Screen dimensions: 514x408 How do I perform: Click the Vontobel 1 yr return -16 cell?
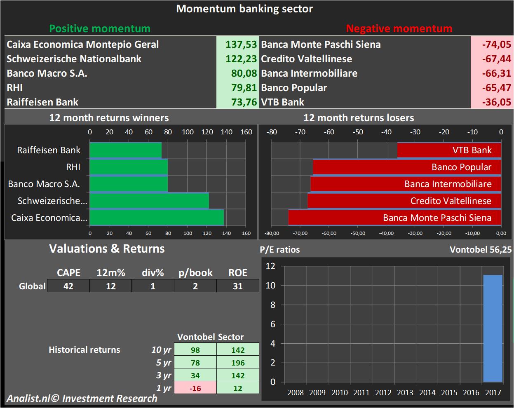click(x=195, y=388)
